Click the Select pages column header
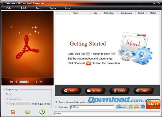 point(126,13)
